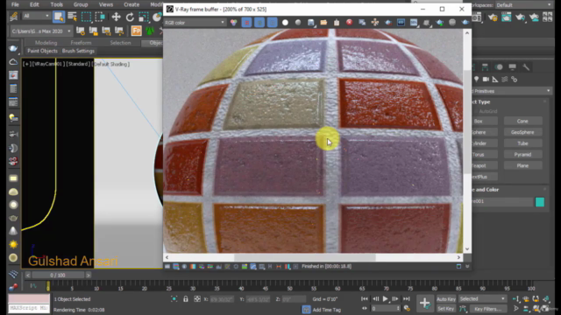Open the selection filter All dropdown
Viewport: 561px width, 315px height.
pos(36,16)
